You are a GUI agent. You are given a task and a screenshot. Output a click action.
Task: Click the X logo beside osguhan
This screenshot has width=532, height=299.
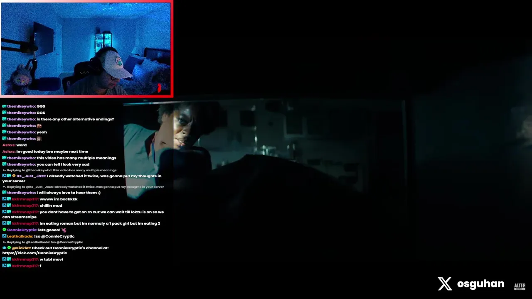(445, 284)
